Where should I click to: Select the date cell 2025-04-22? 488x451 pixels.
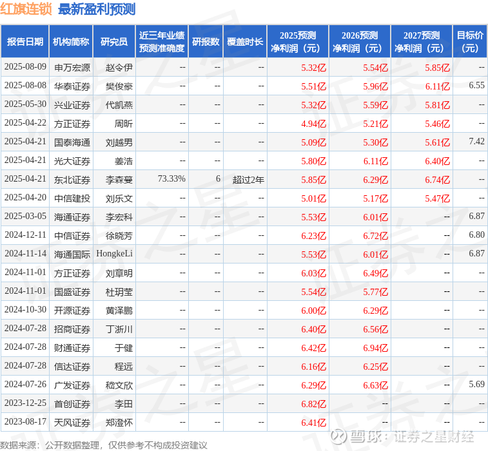point(25,122)
